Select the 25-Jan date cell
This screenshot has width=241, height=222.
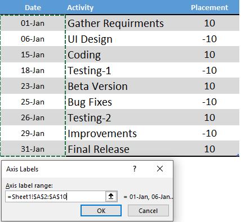(33, 102)
